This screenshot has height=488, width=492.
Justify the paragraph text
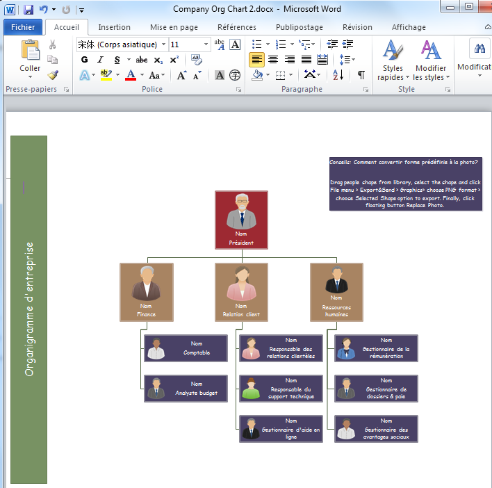click(306, 60)
